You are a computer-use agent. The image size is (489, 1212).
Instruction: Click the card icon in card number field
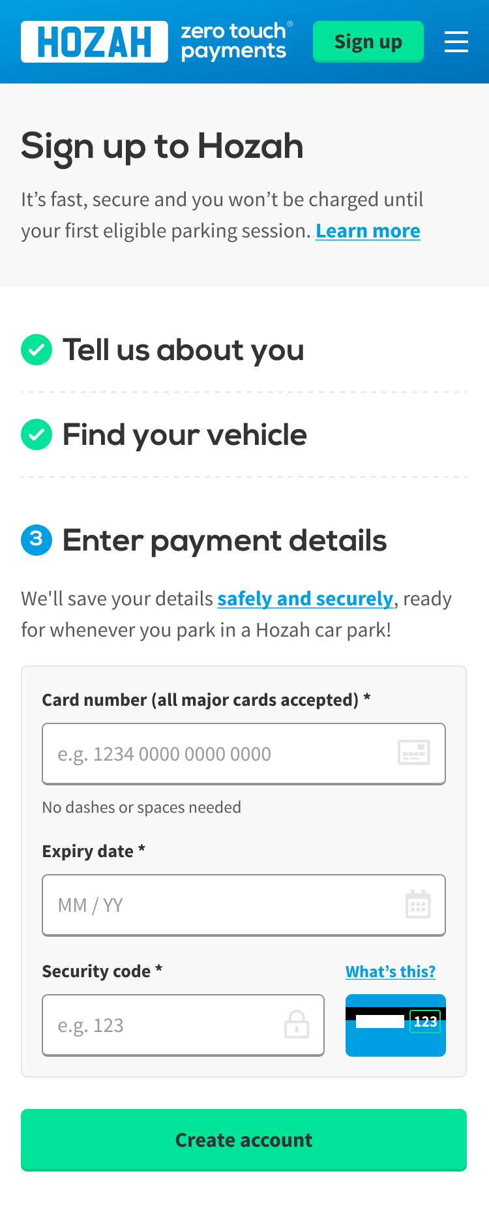click(414, 753)
